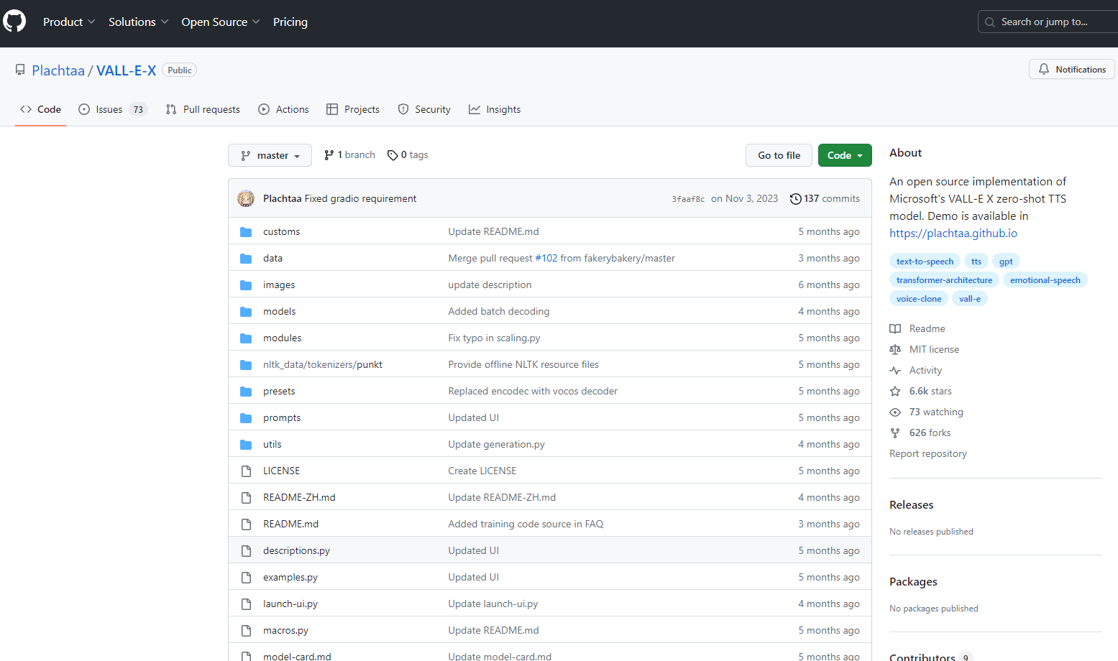Click the vall-e topic tag
Image resolution: width=1118 pixels, height=661 pixels.
[x=970, y=299]
